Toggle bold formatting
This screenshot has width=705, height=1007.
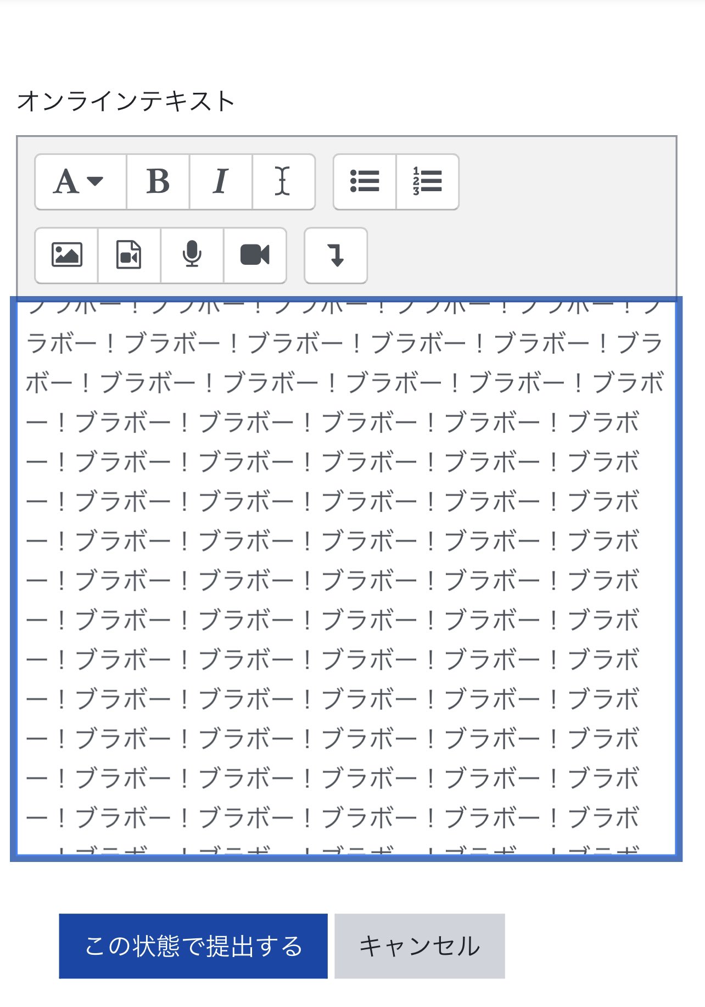(158, 182)
